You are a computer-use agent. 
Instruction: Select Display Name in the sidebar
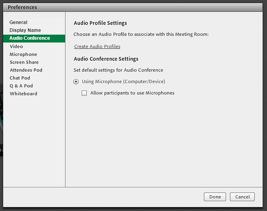click(25, 30)
